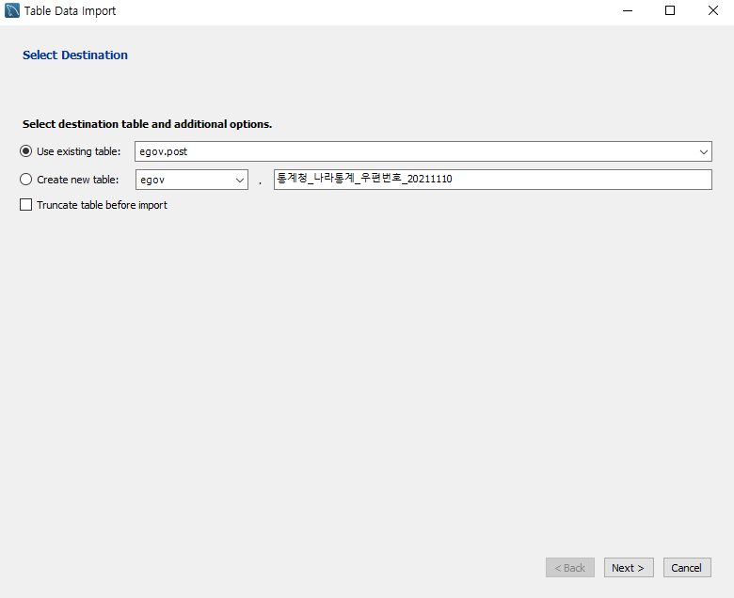This screenshot has width=734, height=598.
Task: Close the Table Data Import window
Action: click(x=713, y=10)
